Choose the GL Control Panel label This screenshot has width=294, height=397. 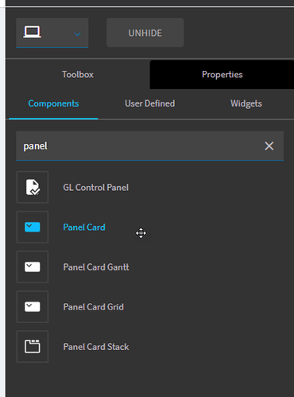click(x=96, y=188)
